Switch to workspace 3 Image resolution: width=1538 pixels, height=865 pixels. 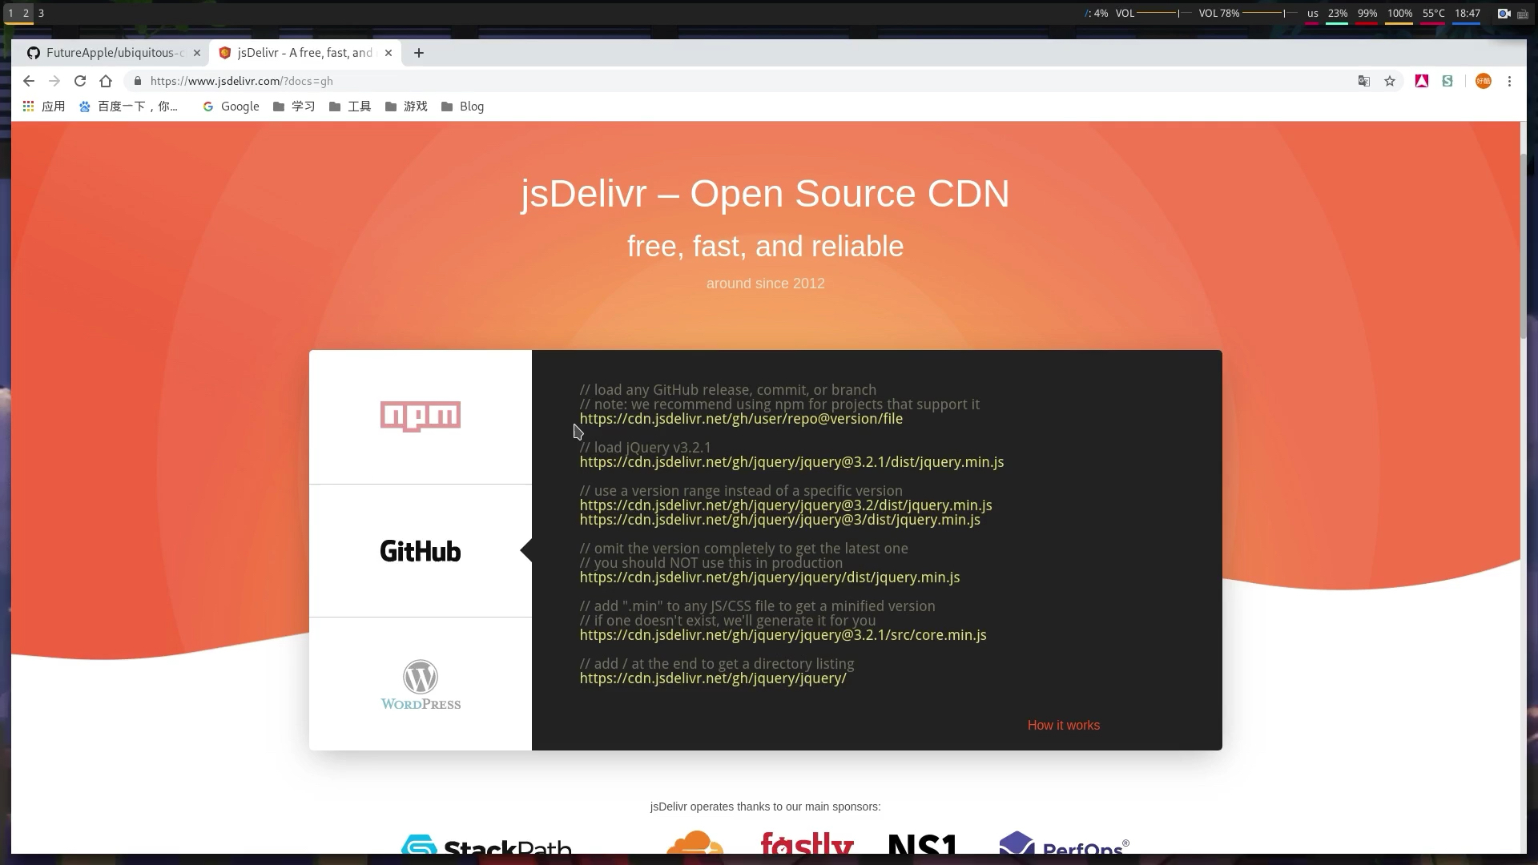coord(41,14)
